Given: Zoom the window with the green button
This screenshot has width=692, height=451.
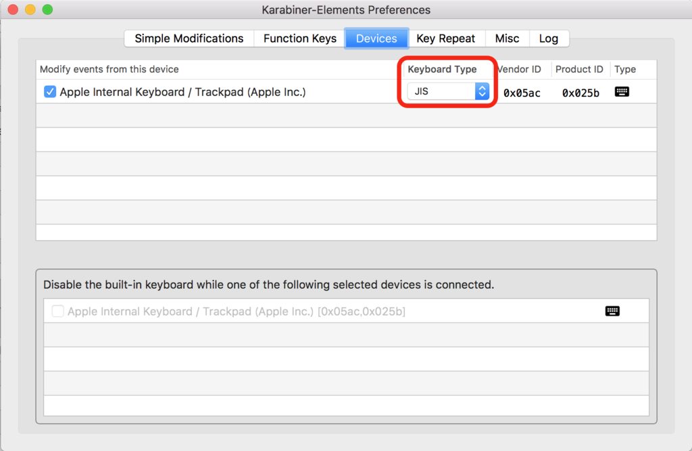Looking at the screenshot, I should tap(47, 9).
